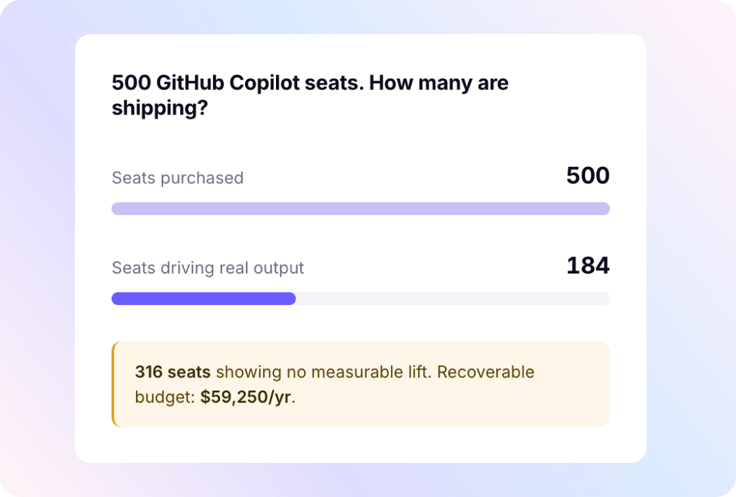This screenshot has height=497, width=736.
Task: Click the "500 GitHub Copilot seats" heading
Action: click(237, 83)
